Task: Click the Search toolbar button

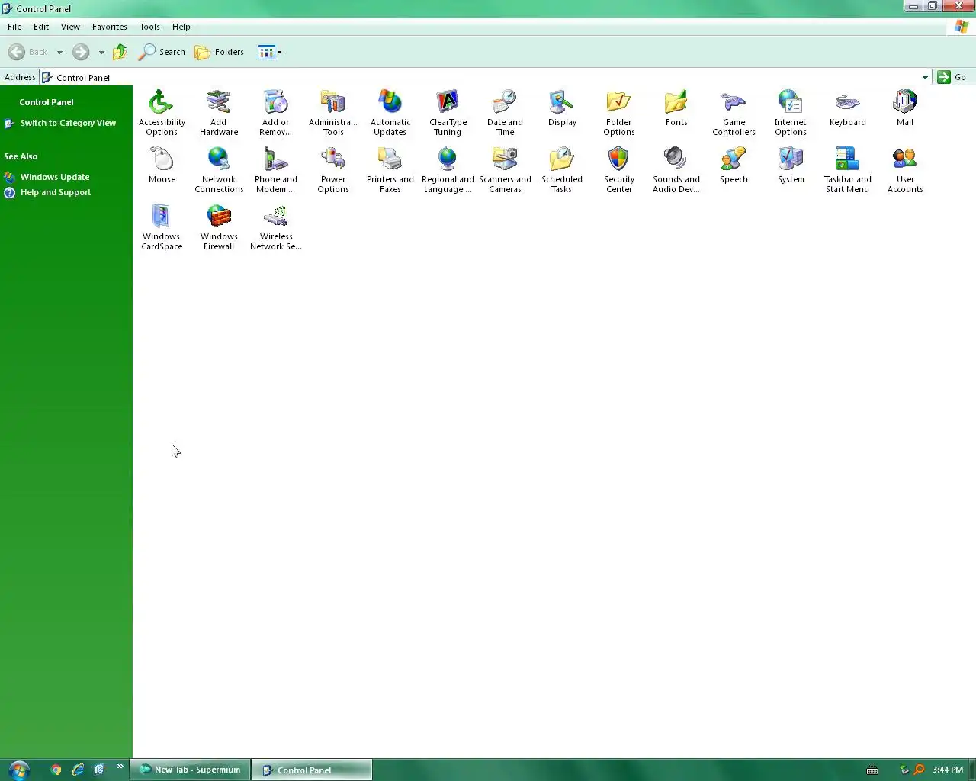Action: coord(162,52)
